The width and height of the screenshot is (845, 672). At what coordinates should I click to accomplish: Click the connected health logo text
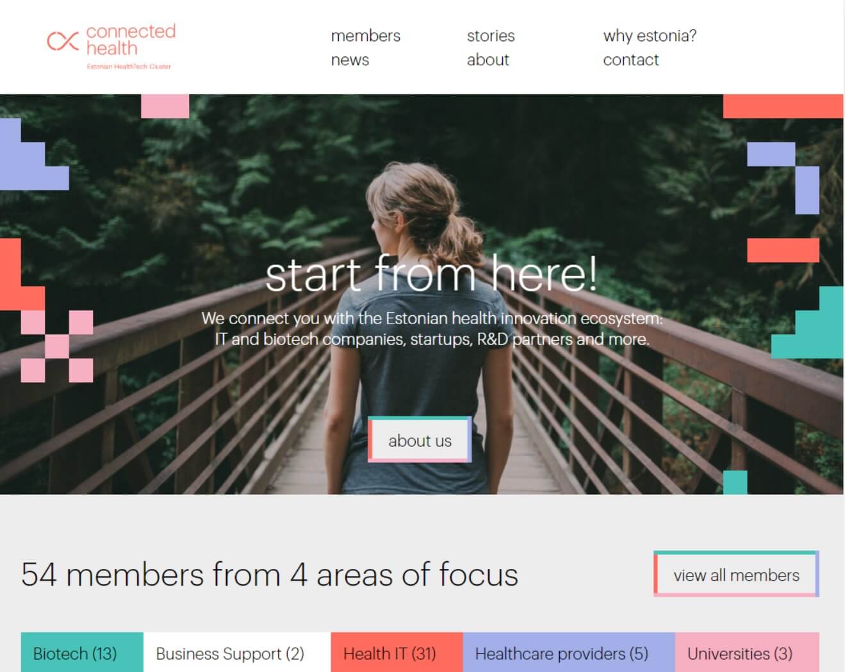coord(130,40)
